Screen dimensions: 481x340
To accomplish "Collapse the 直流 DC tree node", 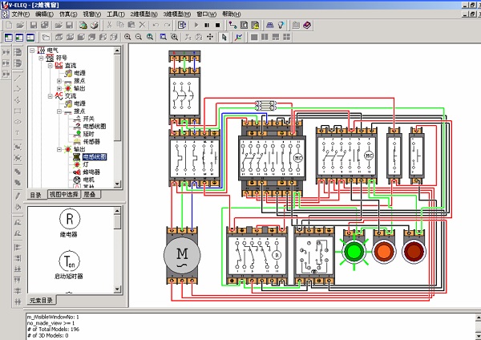I will coord(51,64).
